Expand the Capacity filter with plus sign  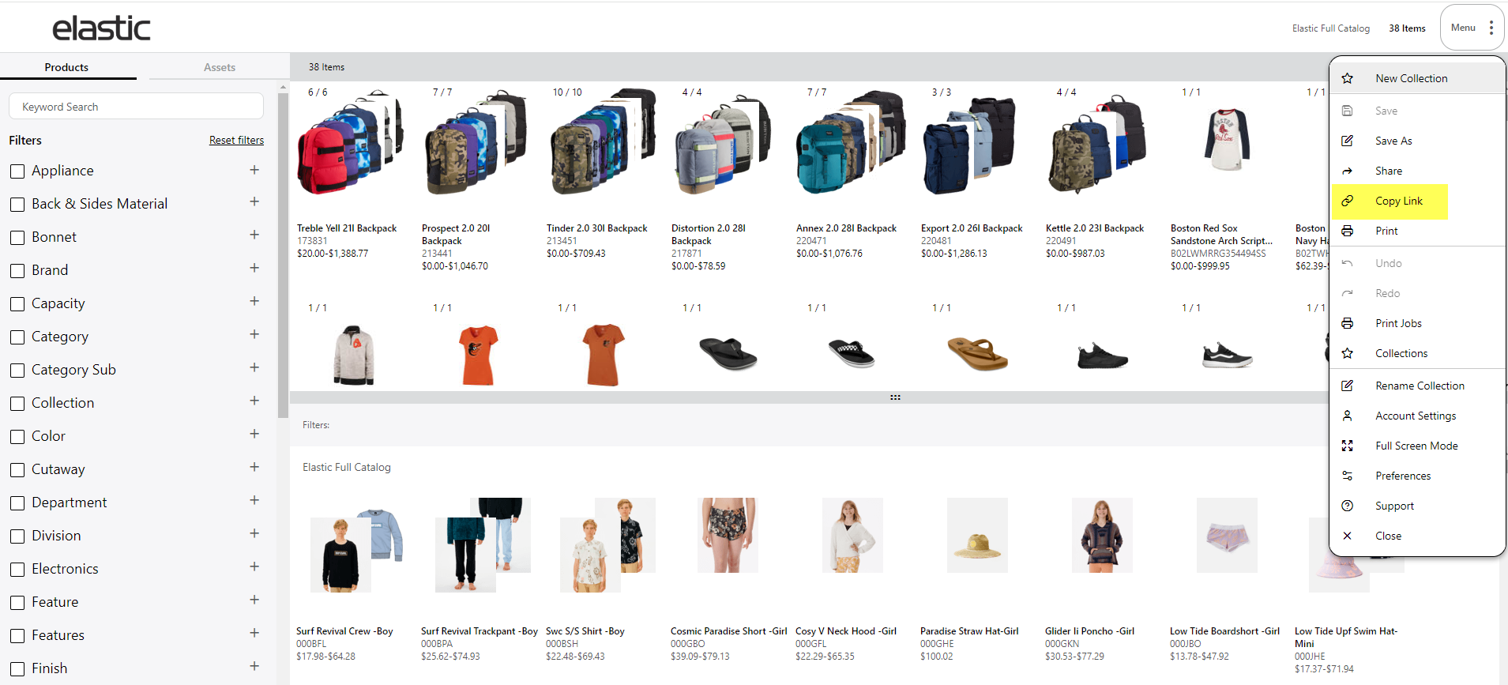pos(254,301)
